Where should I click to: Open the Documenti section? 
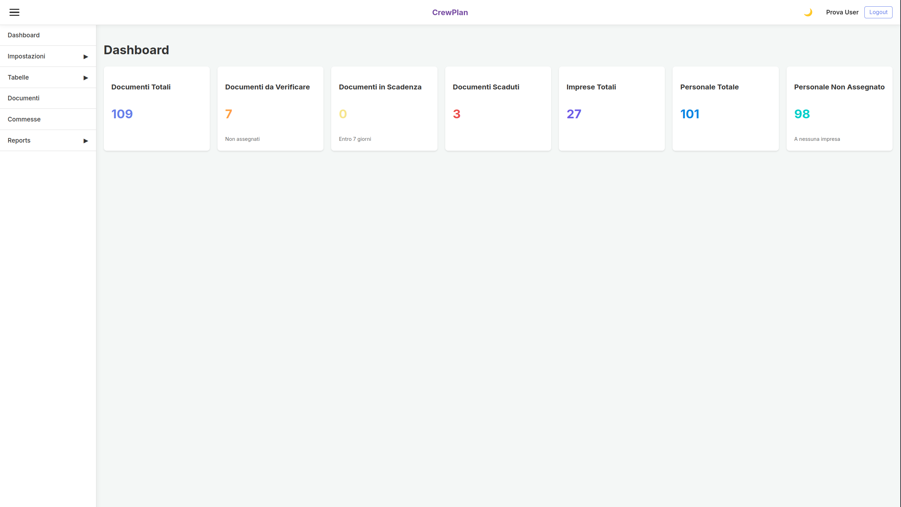click(23, 98)
